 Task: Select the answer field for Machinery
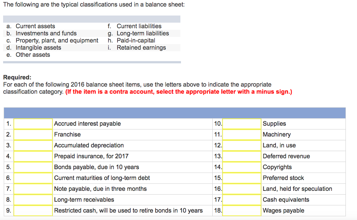pos(242,134)
